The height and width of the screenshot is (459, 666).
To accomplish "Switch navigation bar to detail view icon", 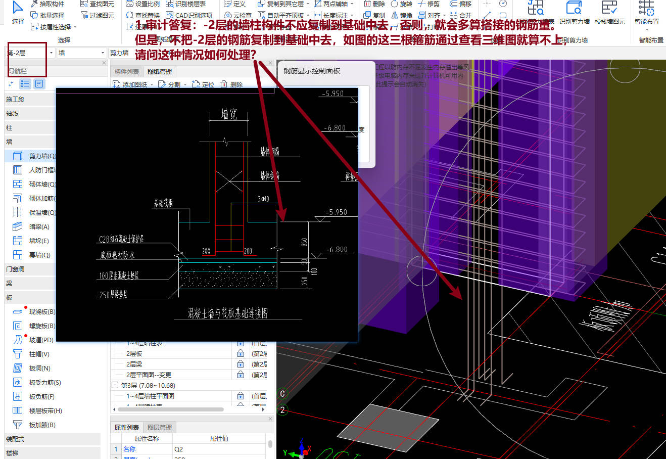I will coord(39,83).
